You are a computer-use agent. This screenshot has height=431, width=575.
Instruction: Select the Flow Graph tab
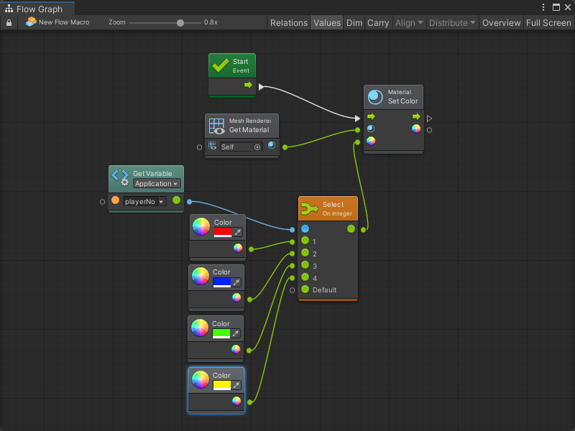pos(38,9)
